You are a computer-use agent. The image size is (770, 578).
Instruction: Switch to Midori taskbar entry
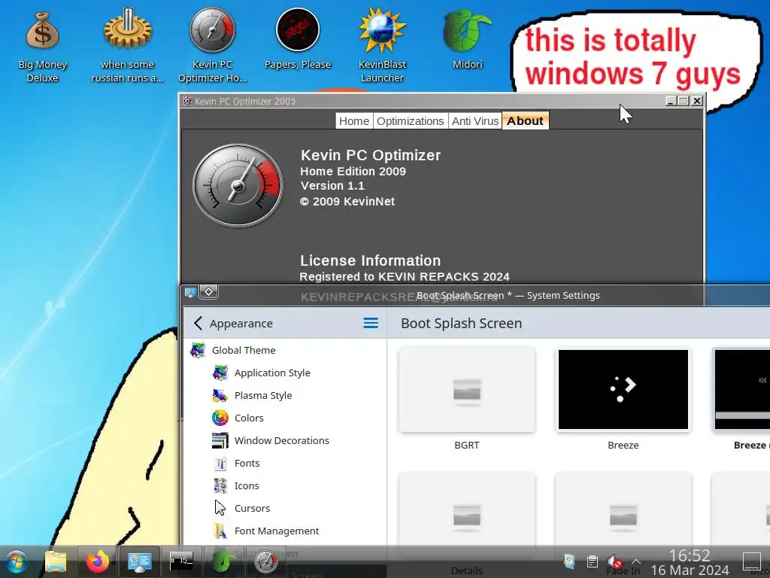[x=223, y=561]
